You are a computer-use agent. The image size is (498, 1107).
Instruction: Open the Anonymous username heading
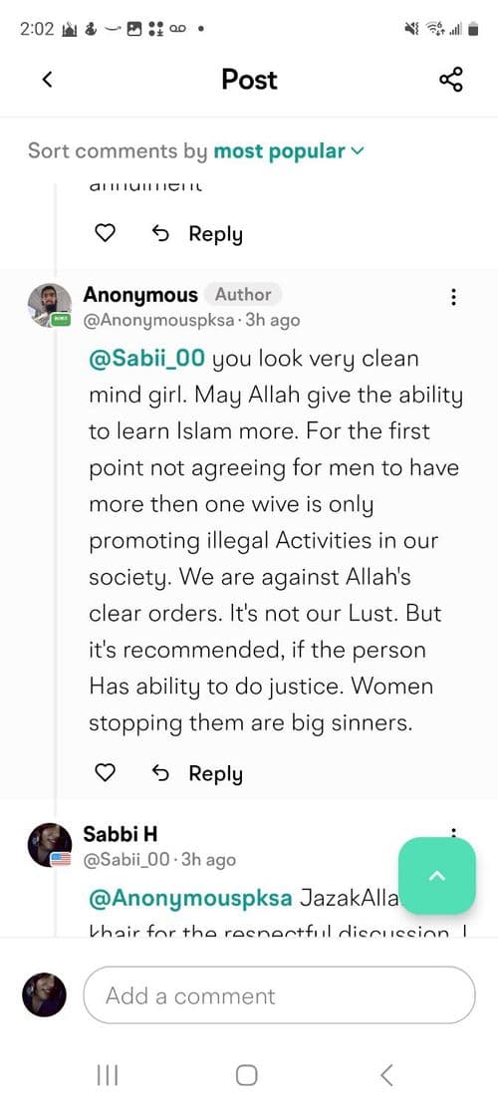tap(140, 294)
